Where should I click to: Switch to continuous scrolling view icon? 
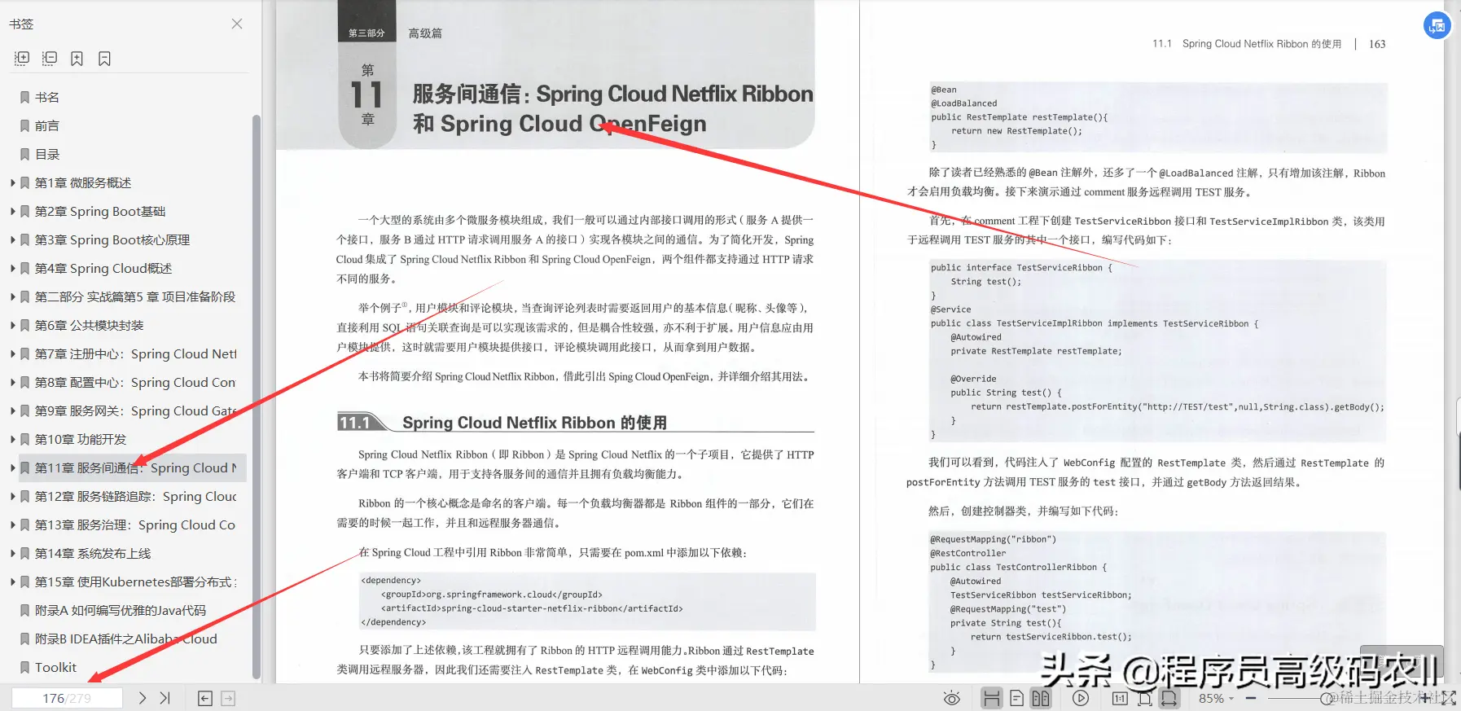click(991, 698)
